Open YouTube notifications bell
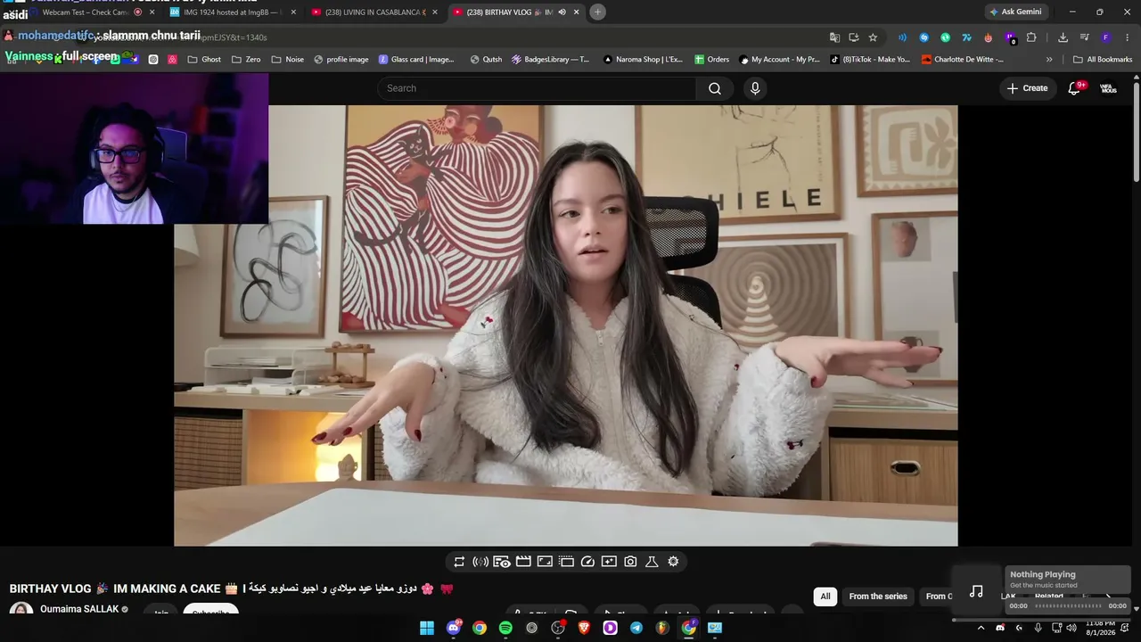The width and height of the screenshot is (1141, 642). (x=1074, y=88)
